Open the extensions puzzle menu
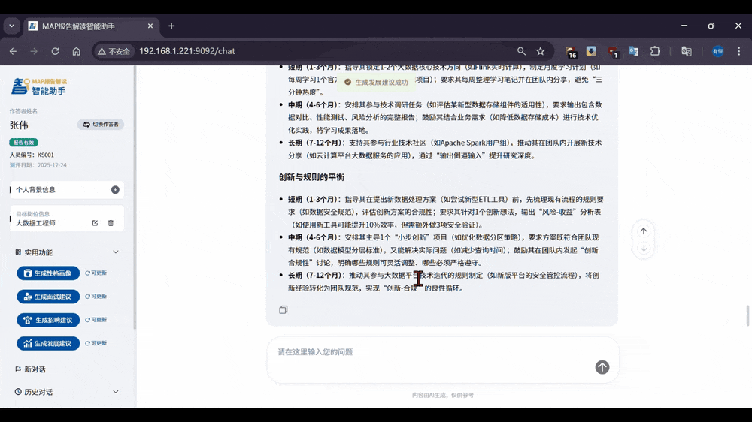 point(655,51)
